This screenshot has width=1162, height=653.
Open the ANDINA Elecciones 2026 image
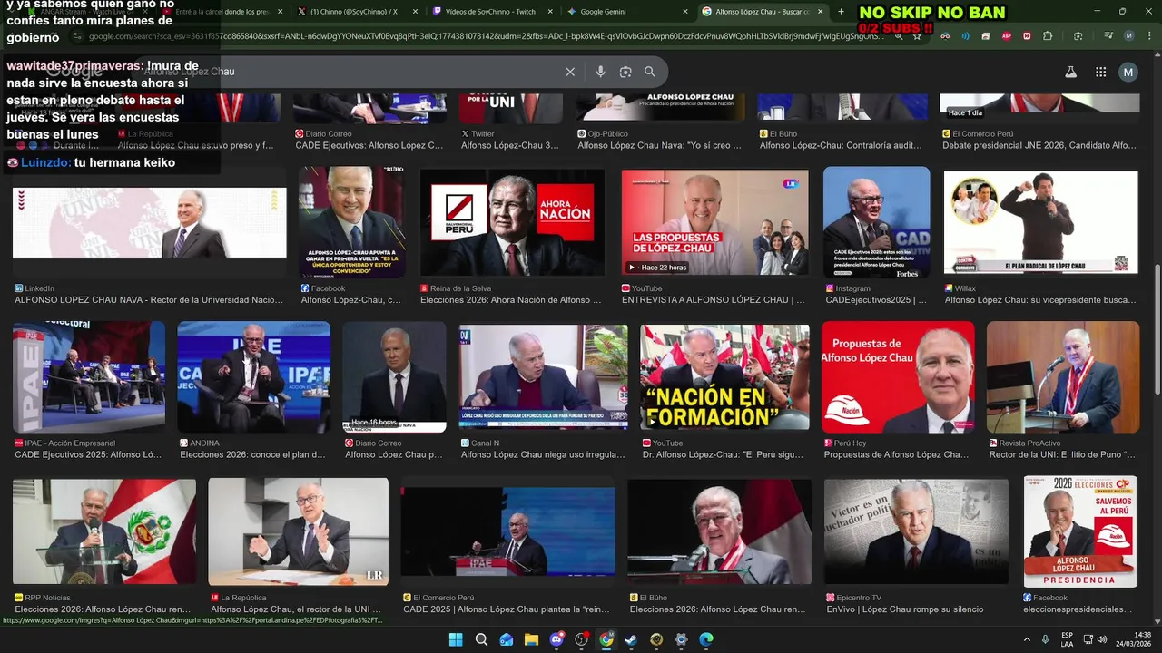[x=253, y=376]
